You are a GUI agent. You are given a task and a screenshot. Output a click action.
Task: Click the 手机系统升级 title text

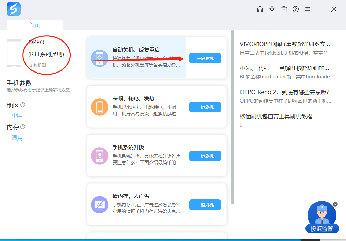tap(128, 148)
